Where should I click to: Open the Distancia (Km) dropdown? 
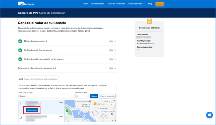tap(82, 96)
